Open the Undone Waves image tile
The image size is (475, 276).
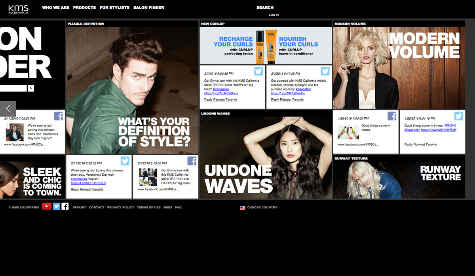coord(266,158)
